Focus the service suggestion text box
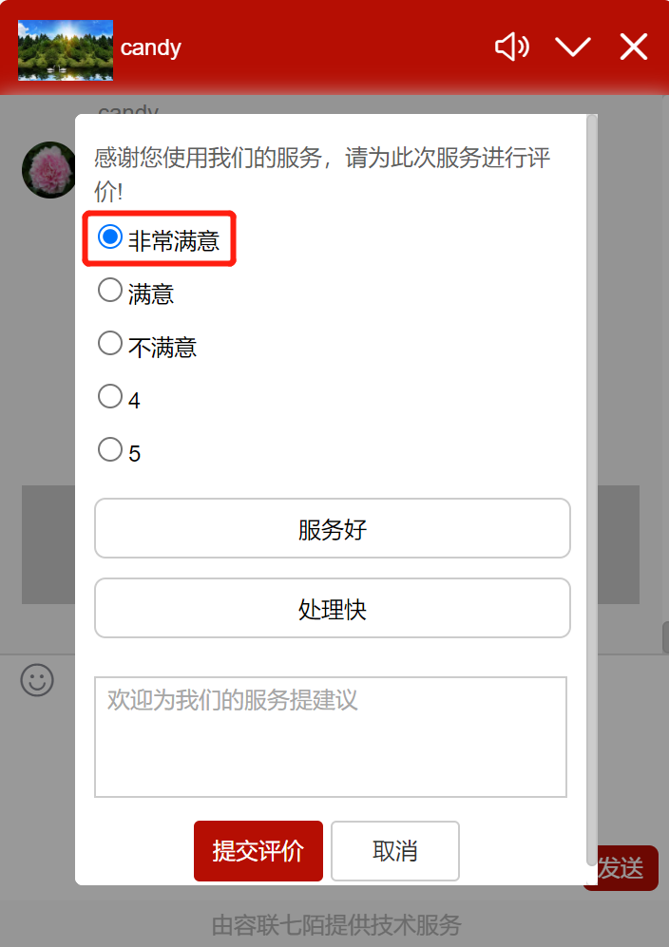 tap(331, 737)
